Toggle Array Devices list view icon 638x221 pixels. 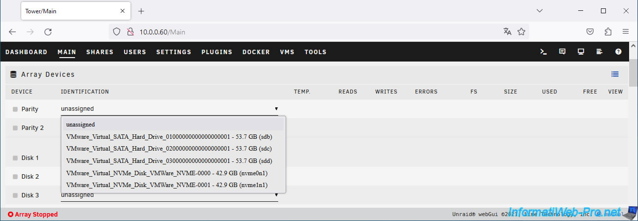pyautogui.click(x=615, y=74)
